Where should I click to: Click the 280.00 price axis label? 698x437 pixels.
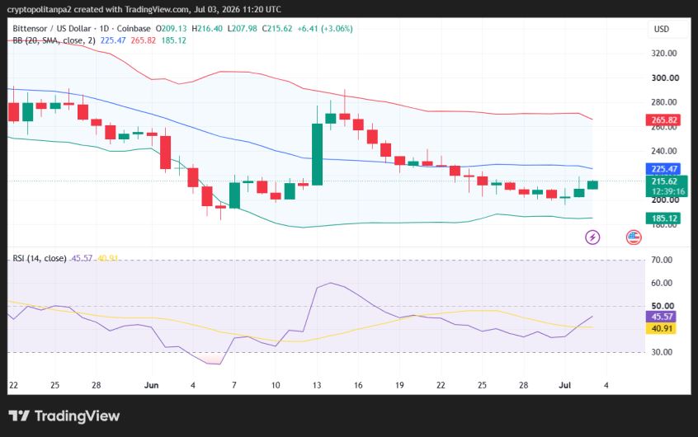pos(663,102)
